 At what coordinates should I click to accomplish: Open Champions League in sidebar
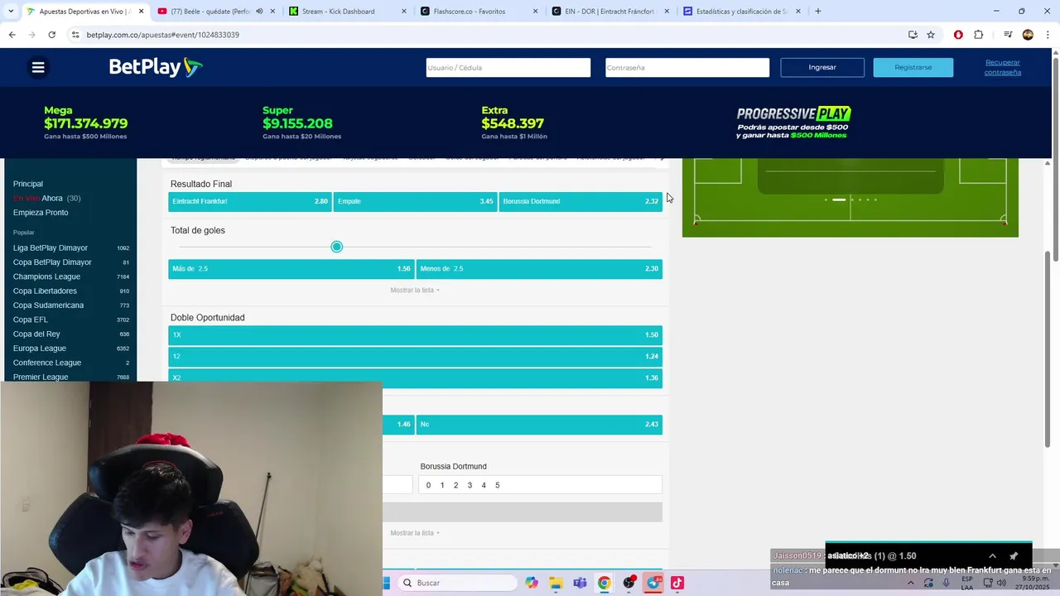pyautogui.click(x=46, y=276)
